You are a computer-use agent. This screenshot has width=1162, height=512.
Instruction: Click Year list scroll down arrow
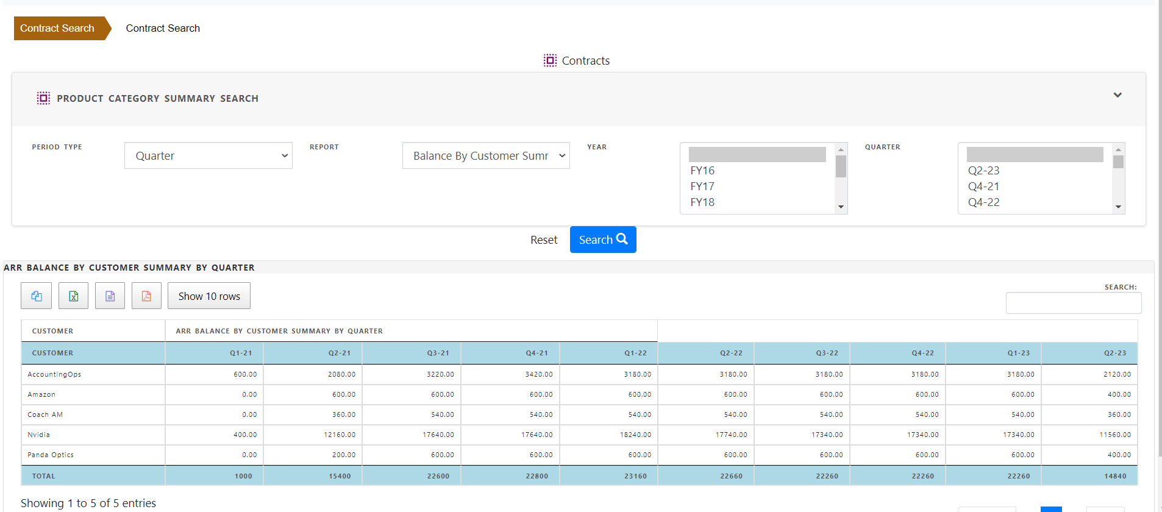[841, 207]
